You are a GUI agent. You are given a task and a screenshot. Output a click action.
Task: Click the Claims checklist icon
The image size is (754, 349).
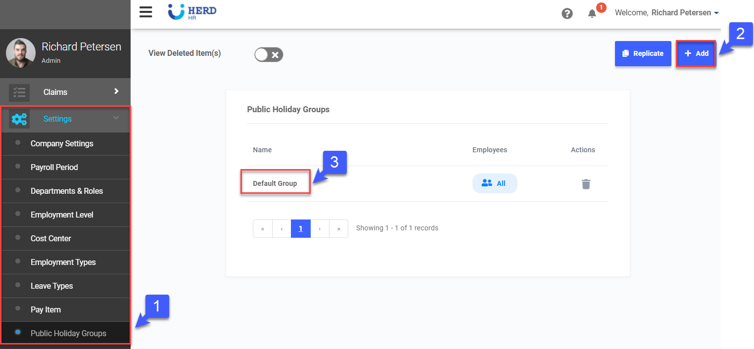pyautogui.click(x=19, y=92)
